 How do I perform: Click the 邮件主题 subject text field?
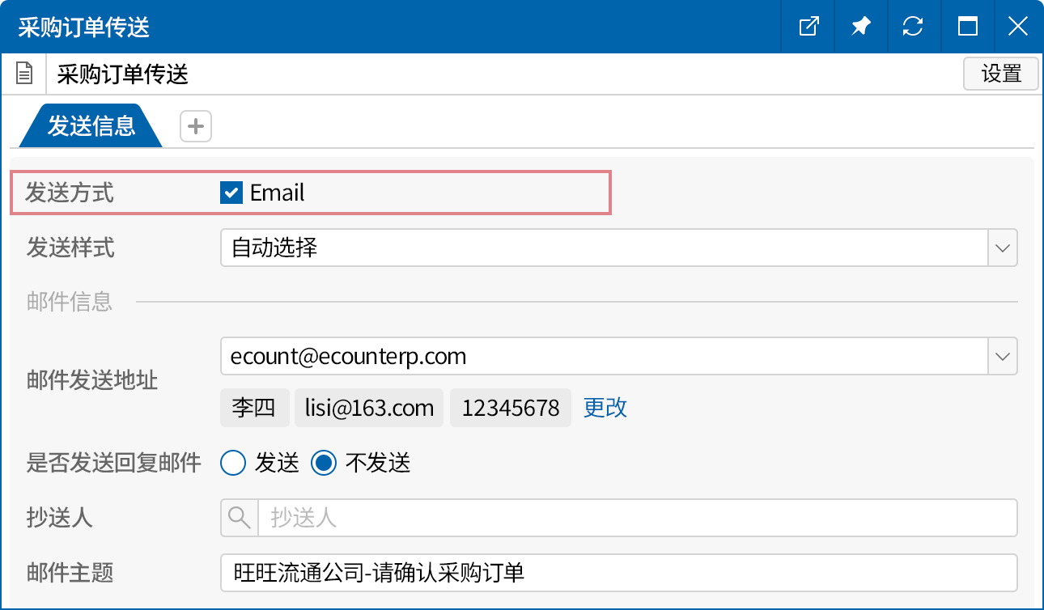pyautogui.click(x=618, y=573)
